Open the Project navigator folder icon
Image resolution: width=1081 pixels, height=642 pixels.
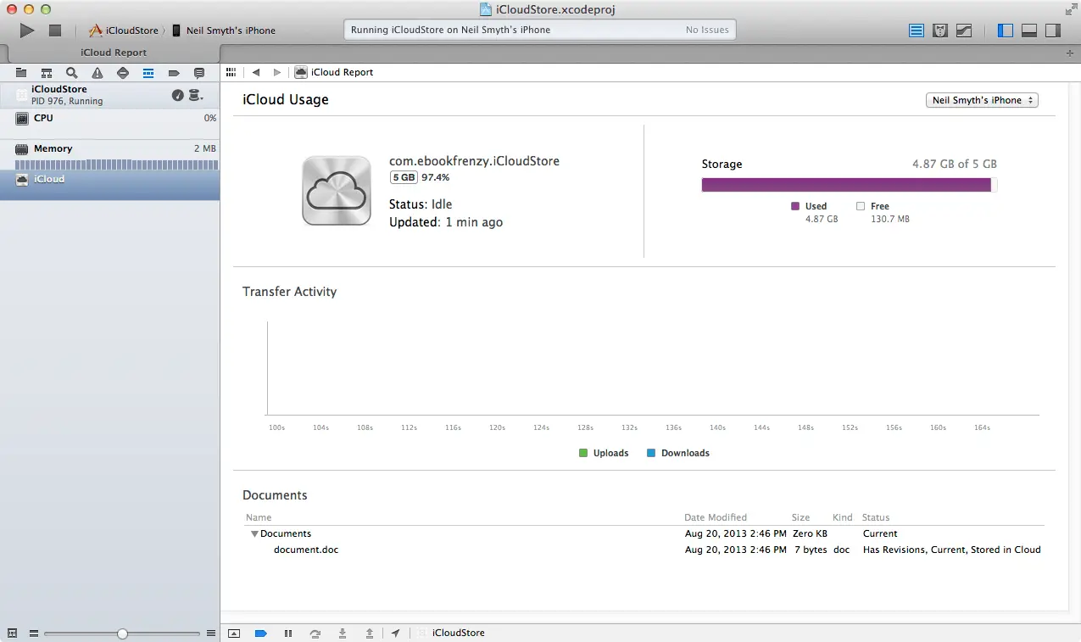click(x=21, y=73)
